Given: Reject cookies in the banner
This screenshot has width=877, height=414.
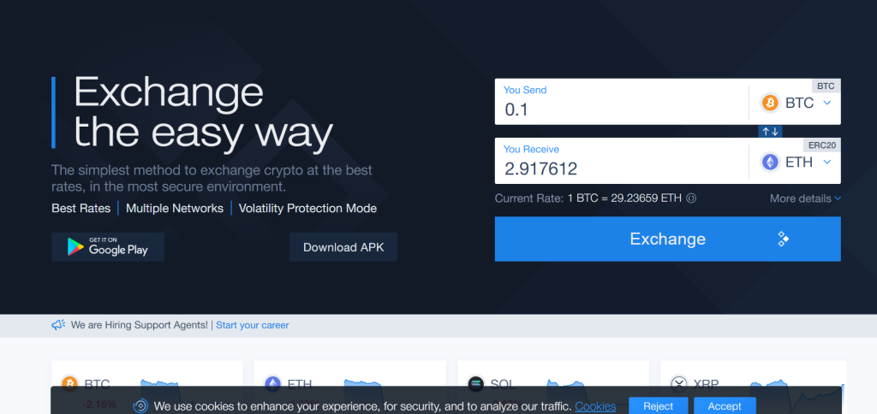Looking at the screenshot, I should tap(658, 406).
